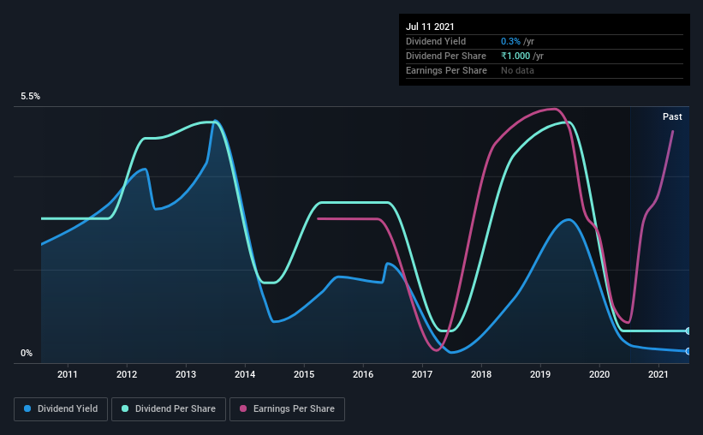
Task: Click the 0.3% dividend yield value
Action: tap(510, 41)
